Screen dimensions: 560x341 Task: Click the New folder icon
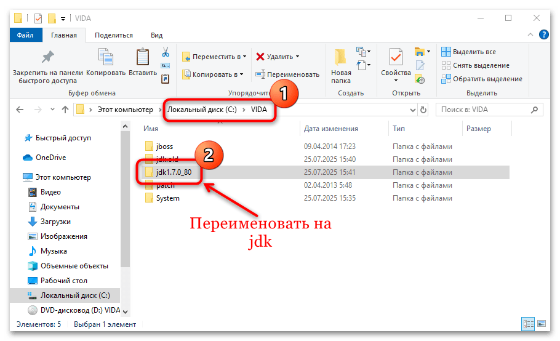click(340, 57)
